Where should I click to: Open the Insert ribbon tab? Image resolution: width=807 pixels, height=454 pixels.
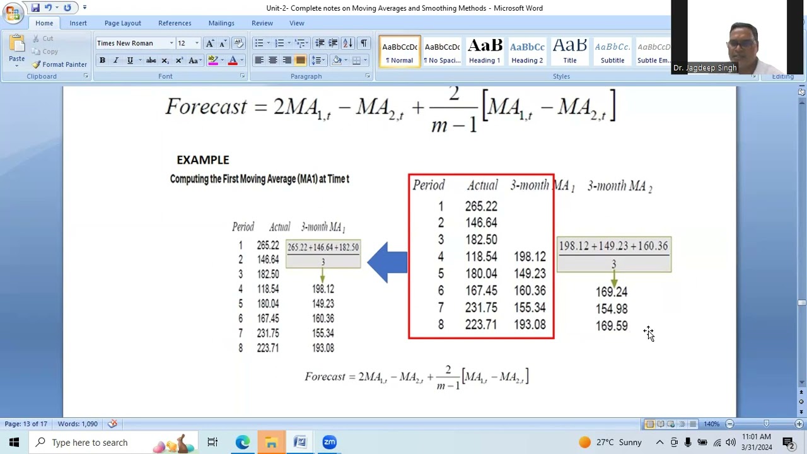point(78,23)
